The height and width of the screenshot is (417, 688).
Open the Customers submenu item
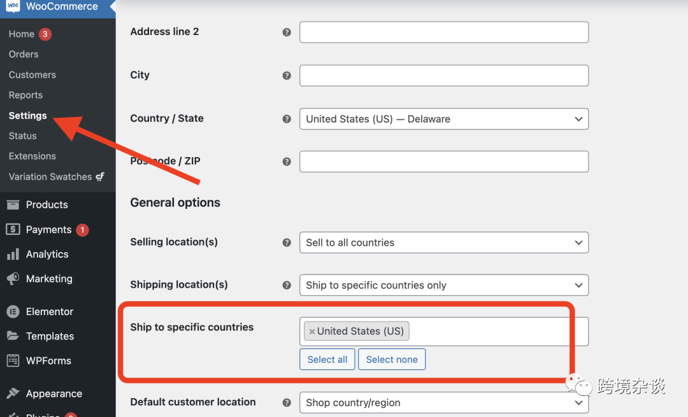tap(32, 74)
